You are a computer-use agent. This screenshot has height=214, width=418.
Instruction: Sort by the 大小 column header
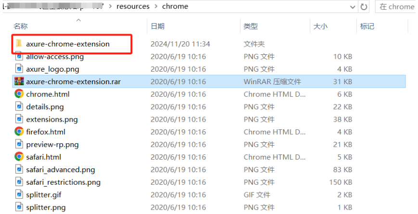tap(320, 26)
